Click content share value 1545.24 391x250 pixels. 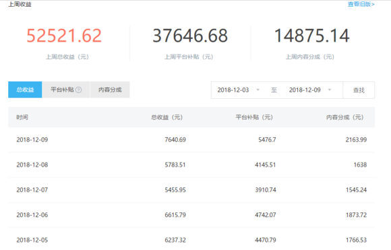[x=356, y=190]
